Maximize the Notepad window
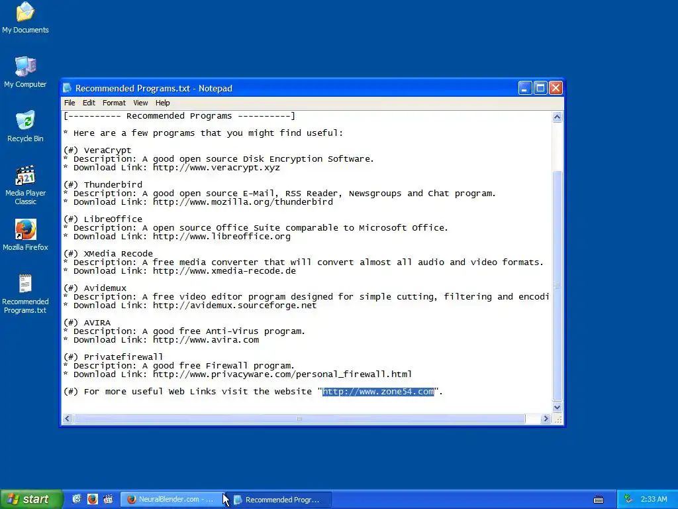 point(540,88)
